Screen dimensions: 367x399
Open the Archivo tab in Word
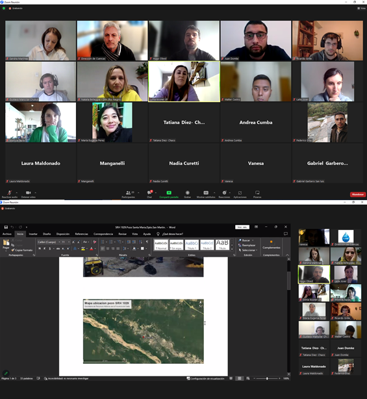[7, 234]
